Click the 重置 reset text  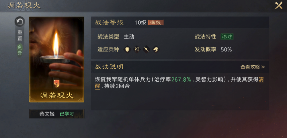point(20,35)
